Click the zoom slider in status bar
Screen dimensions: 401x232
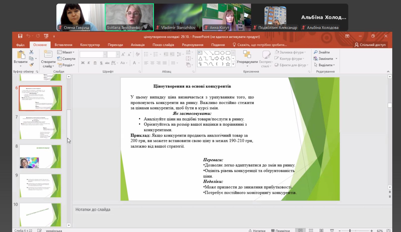point(350,230)
